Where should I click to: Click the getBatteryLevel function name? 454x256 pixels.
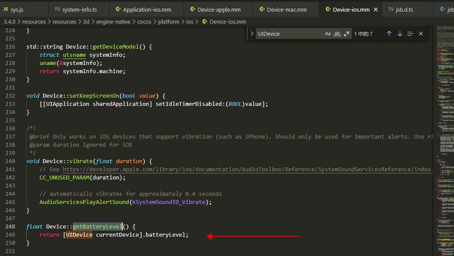coord(97,226)
